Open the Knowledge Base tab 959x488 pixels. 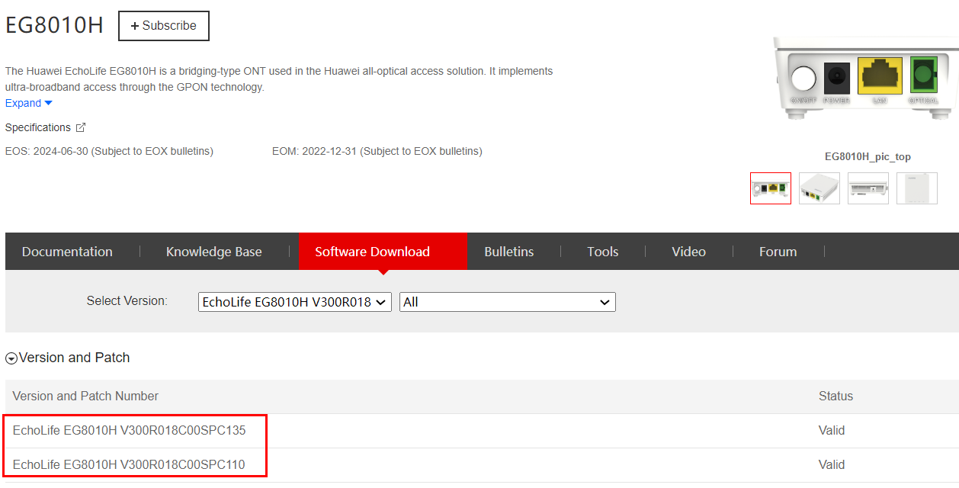click(x=213, y=252)
